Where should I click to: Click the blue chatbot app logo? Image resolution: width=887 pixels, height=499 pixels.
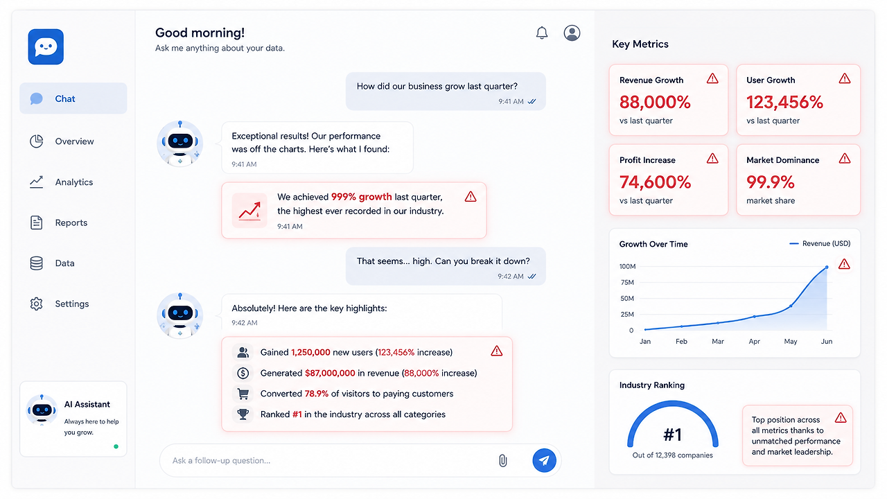[46, 47]
